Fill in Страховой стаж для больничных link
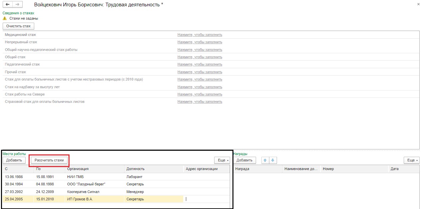Viewport: 423px width, 209px height. [x=200, y=102]
